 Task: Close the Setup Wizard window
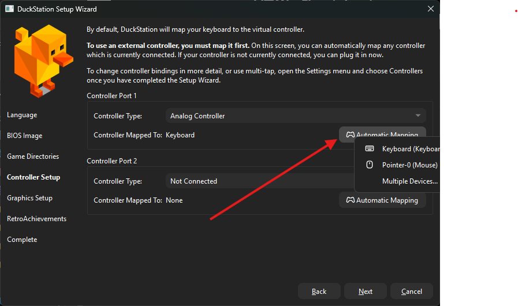(x=430, y=9)
